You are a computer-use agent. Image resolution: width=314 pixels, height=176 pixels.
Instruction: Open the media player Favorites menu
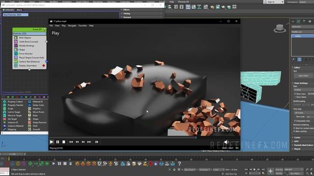click(x=82, y=25)
